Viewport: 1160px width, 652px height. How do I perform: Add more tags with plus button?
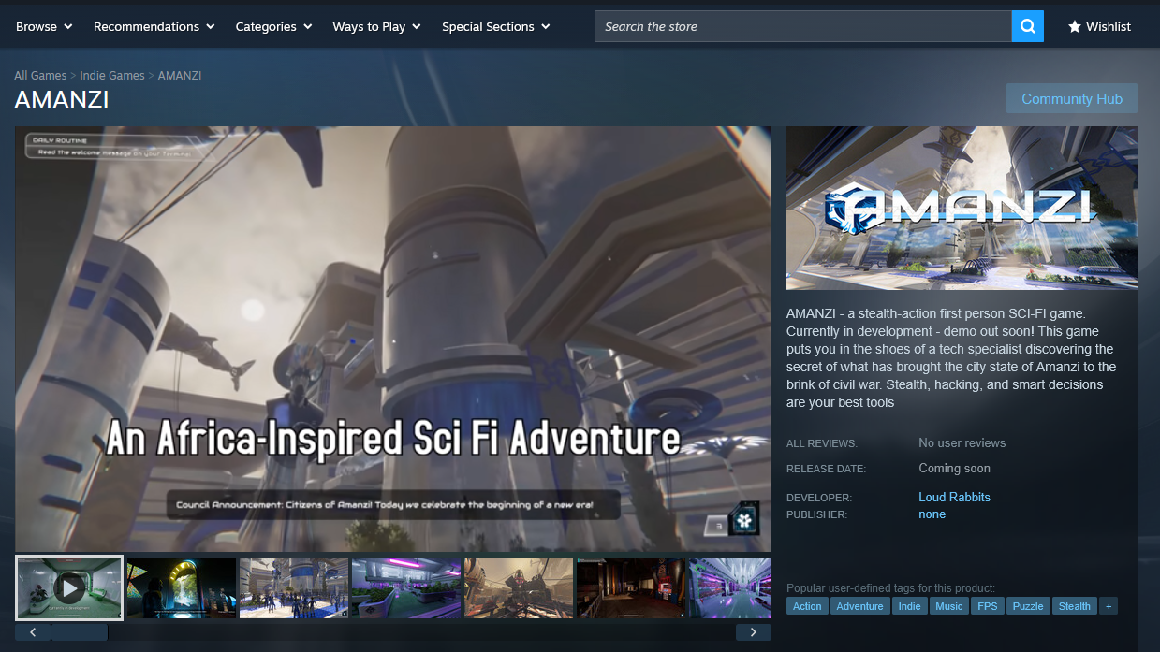(1109, 606)
